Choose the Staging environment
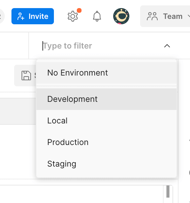The width and height of the screenshot is (190, 203). [x=106, y=164]
